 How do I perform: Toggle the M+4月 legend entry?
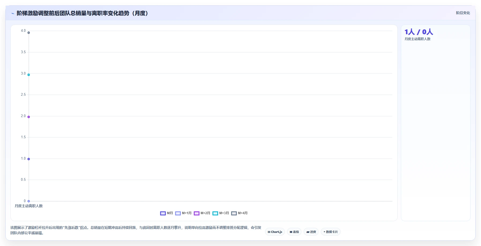(239, 213)
